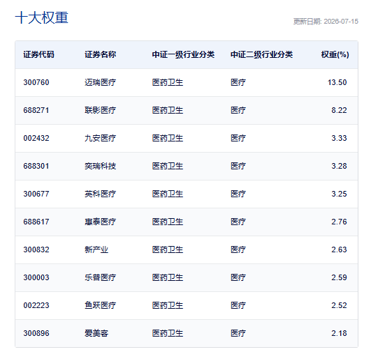Screen dimensions: 371x361
Task: Click security code 300677
Action: 36,194
